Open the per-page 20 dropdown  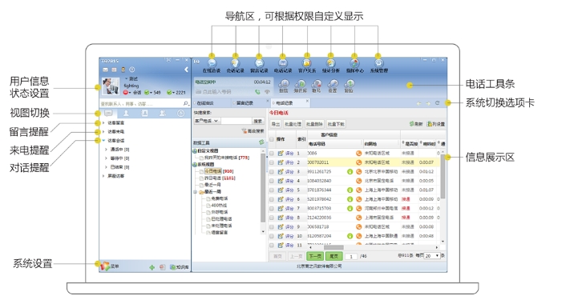pos(432,256)
